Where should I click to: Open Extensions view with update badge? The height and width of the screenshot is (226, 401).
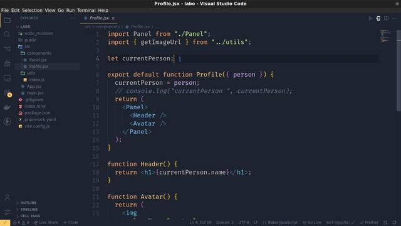(7, 93)
